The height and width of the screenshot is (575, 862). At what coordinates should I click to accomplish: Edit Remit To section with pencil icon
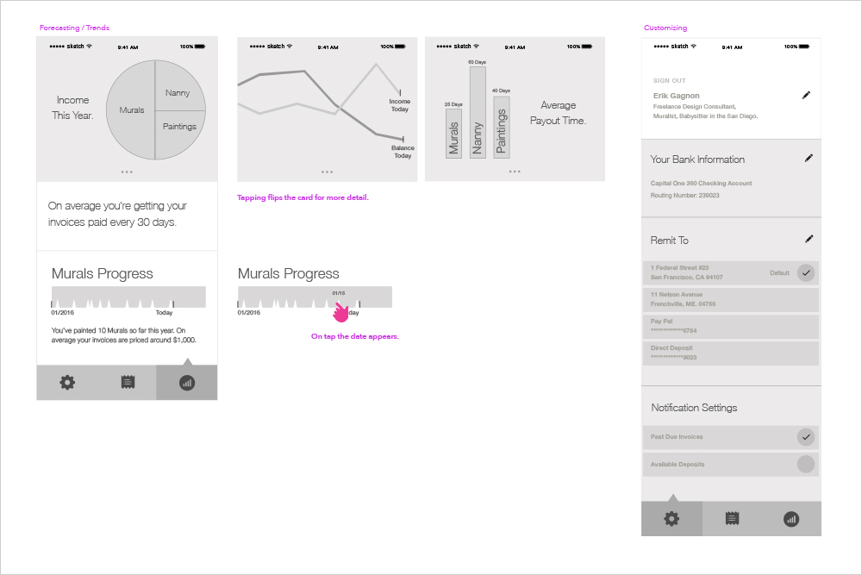coord(809,239)
